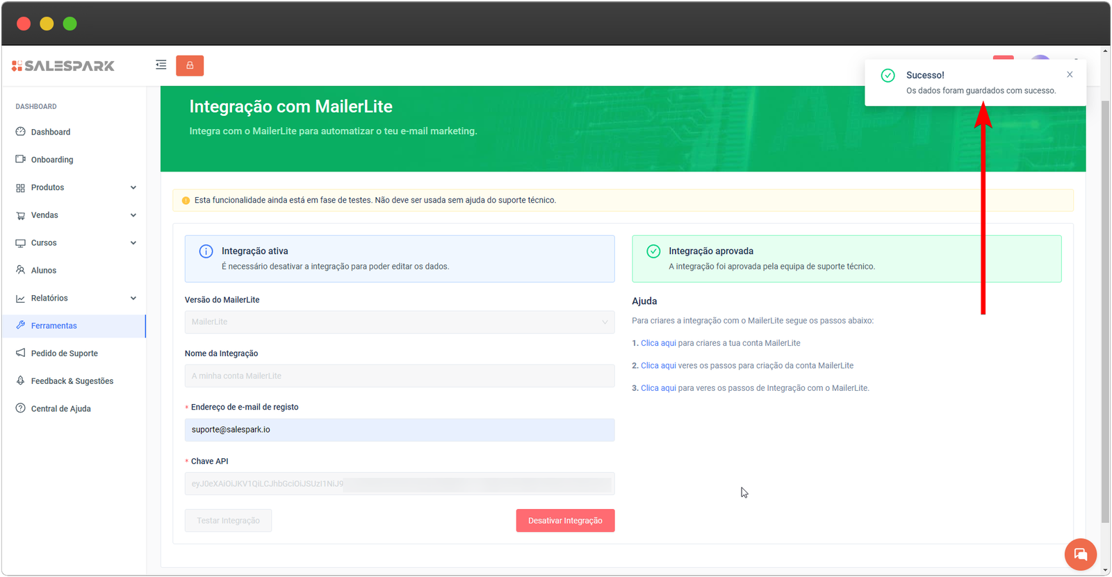Open the live chat bubble icon

[1080, 554]
